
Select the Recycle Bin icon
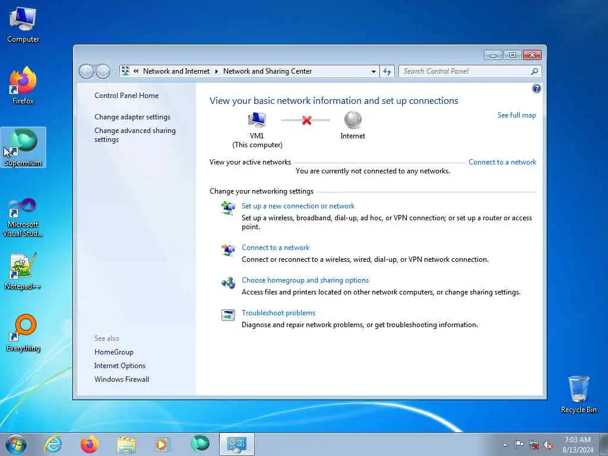point(578,394)
